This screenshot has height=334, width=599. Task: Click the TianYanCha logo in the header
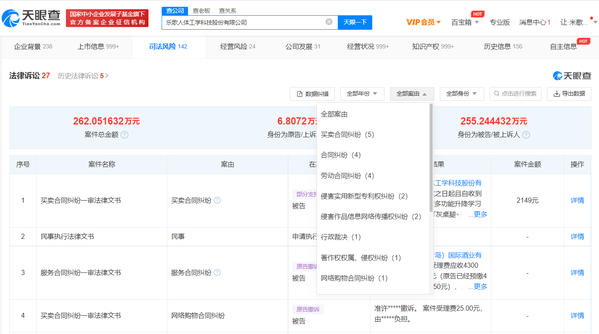[31, 18]
